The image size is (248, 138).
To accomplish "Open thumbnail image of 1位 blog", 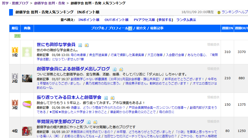I will pos(27,52).
